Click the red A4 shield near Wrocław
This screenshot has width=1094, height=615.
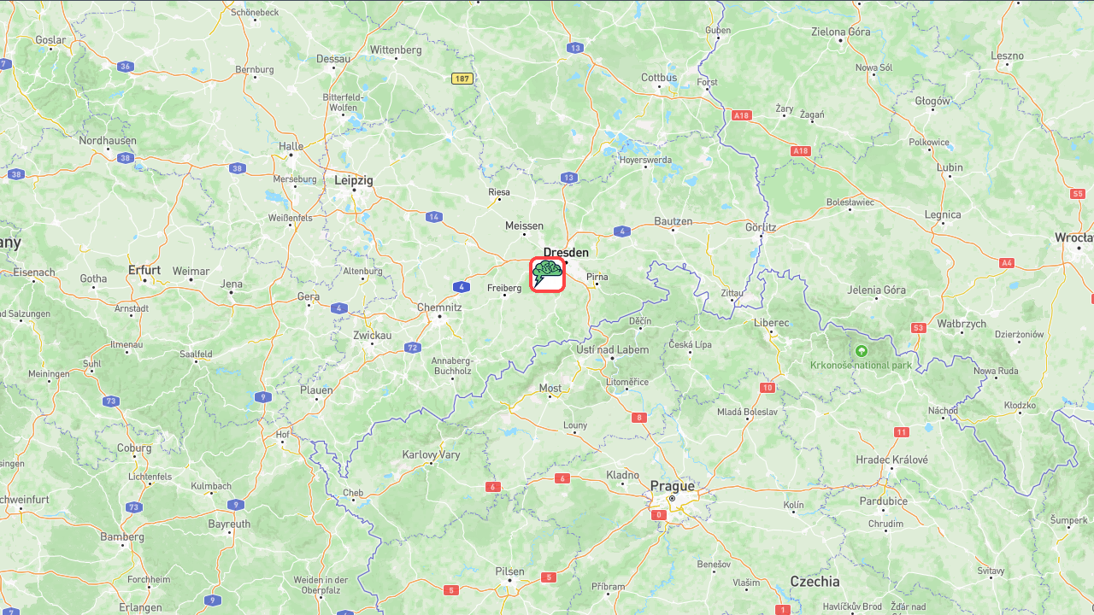pos(1007,263)
